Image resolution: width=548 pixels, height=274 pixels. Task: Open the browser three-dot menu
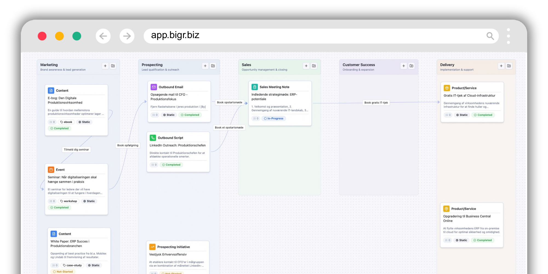pyautogui.click(x=508, y=36)
